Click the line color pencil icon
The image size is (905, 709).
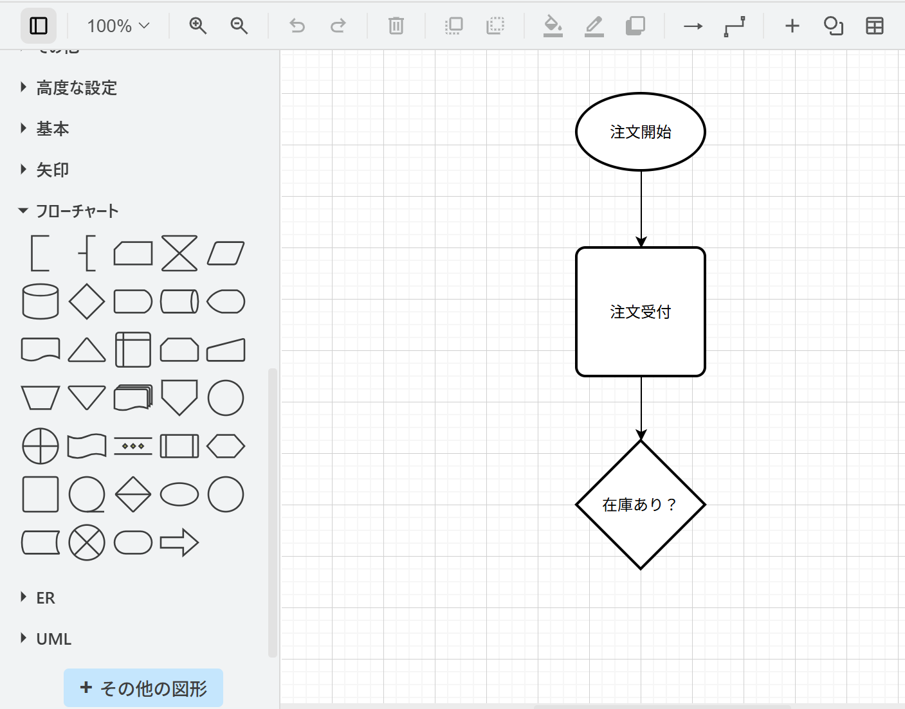(594, 26)
